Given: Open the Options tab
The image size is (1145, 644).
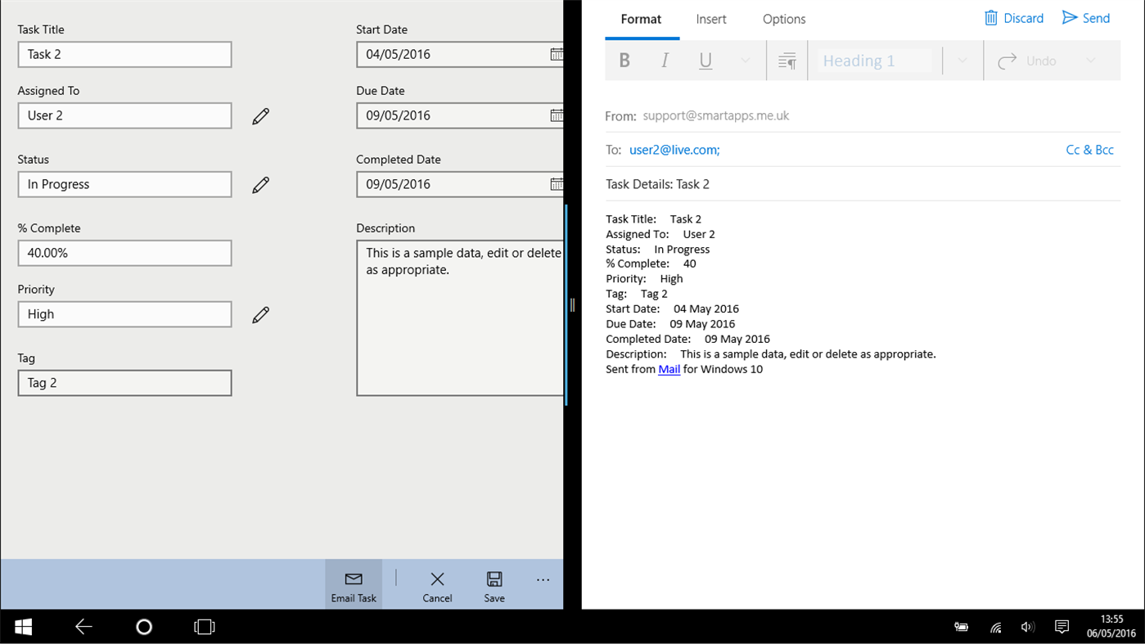Looking at the screenshot, I should (783, 19).
